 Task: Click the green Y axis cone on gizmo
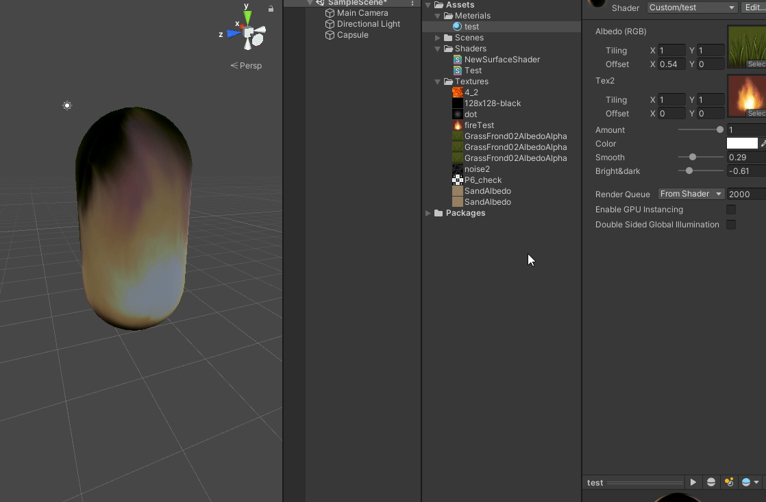click(247, 18)
